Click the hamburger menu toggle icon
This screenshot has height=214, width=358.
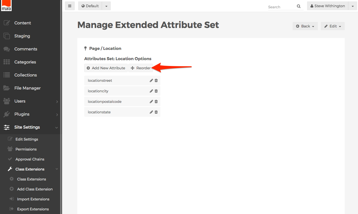tap(70, 6)
